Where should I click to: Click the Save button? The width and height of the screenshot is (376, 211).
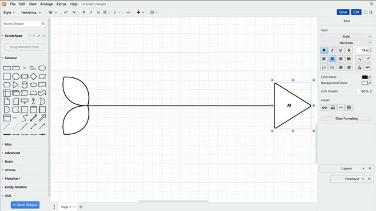343,12
